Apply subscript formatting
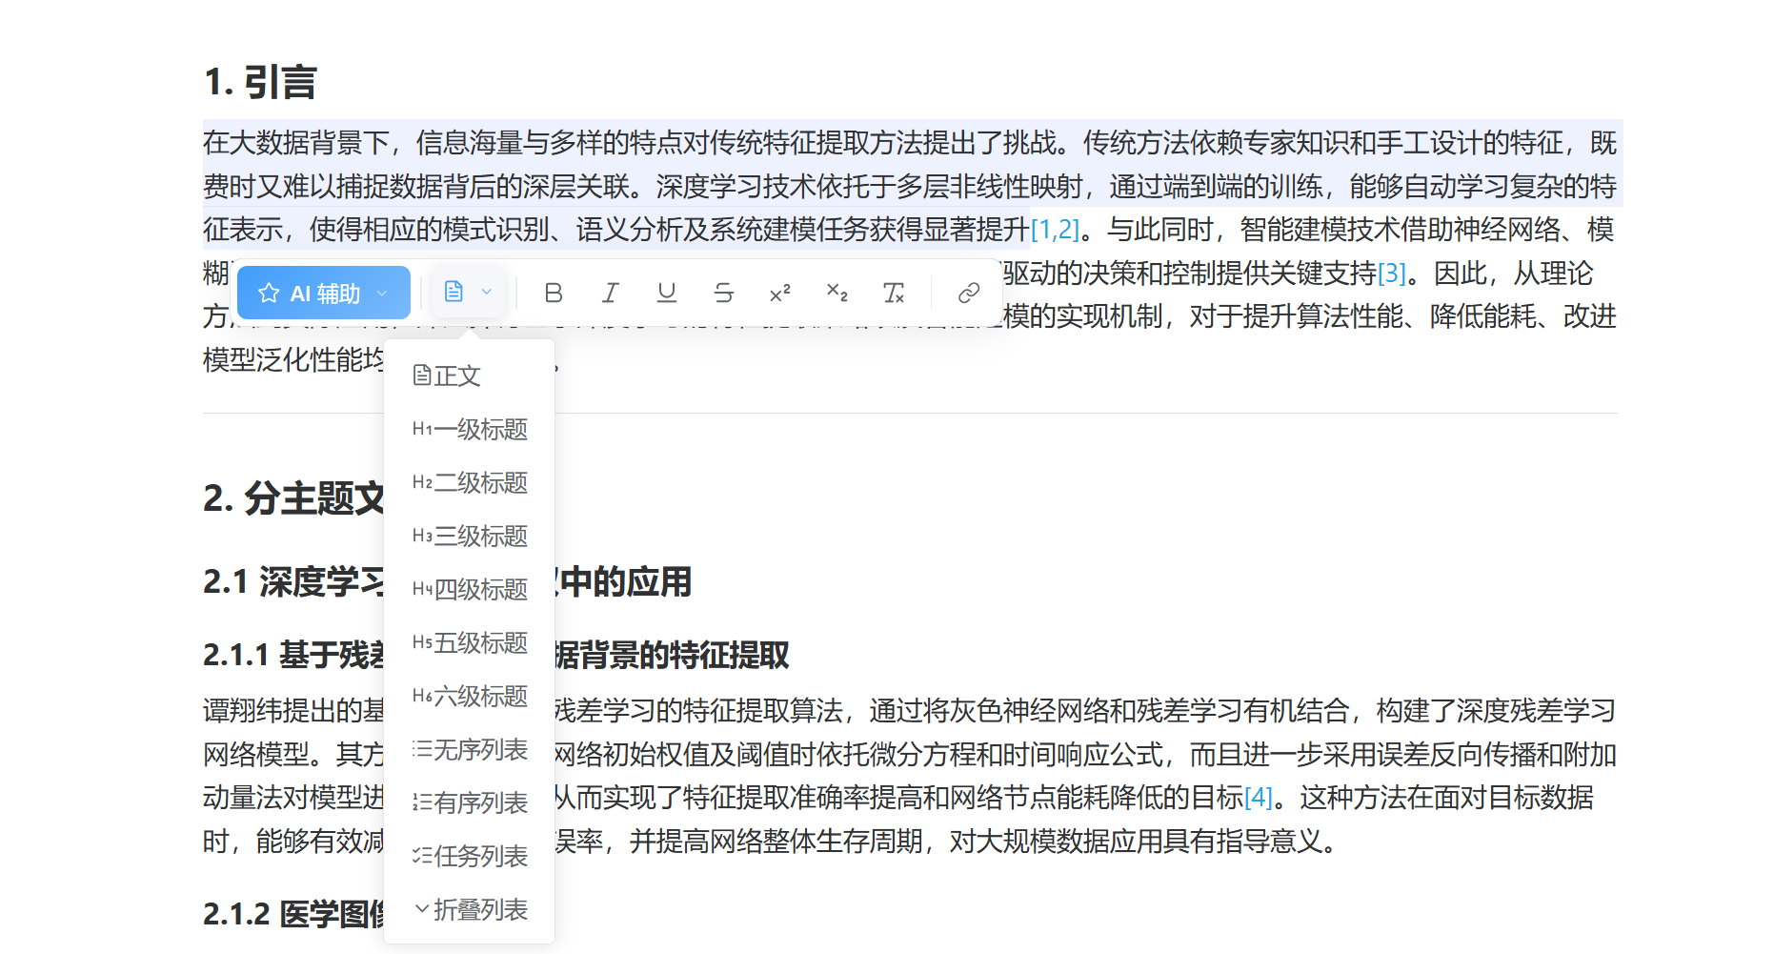1774x954 pixels. [837, 293]
